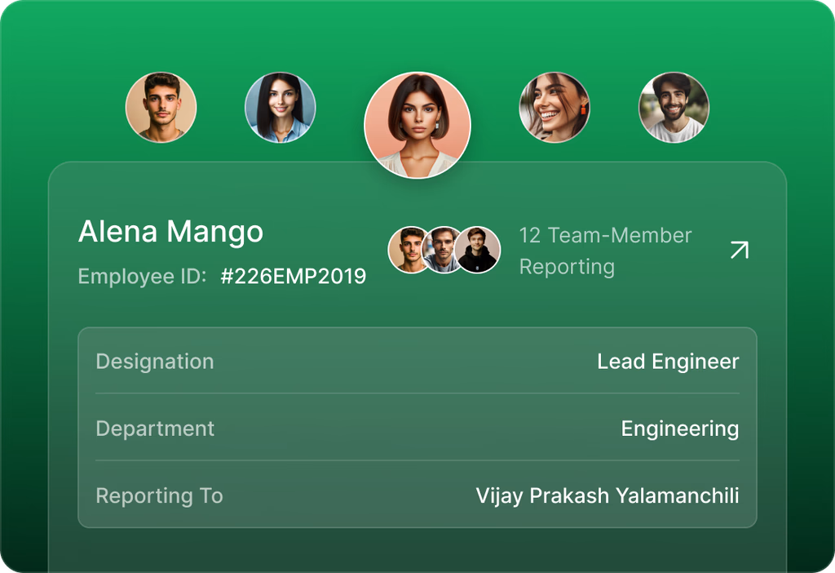Select the Lead Engineer value
Image resolution: width=835 pixels, height=573 pixels.
coord(668,362)
